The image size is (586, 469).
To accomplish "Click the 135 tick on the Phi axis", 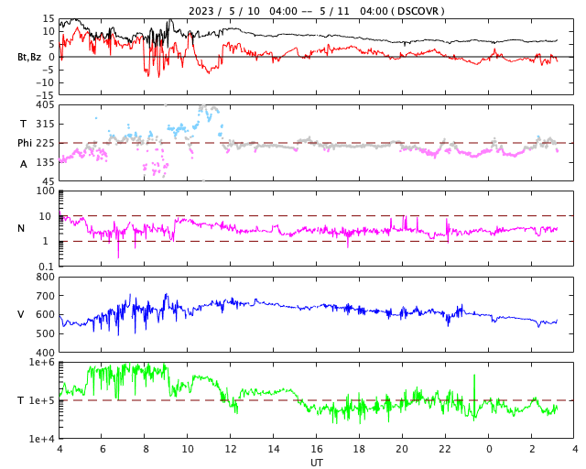I will pos(45,162).
